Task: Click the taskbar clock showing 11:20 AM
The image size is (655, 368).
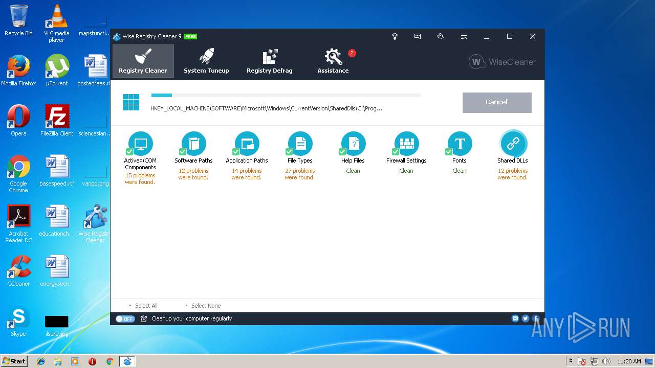Action: 629,361
